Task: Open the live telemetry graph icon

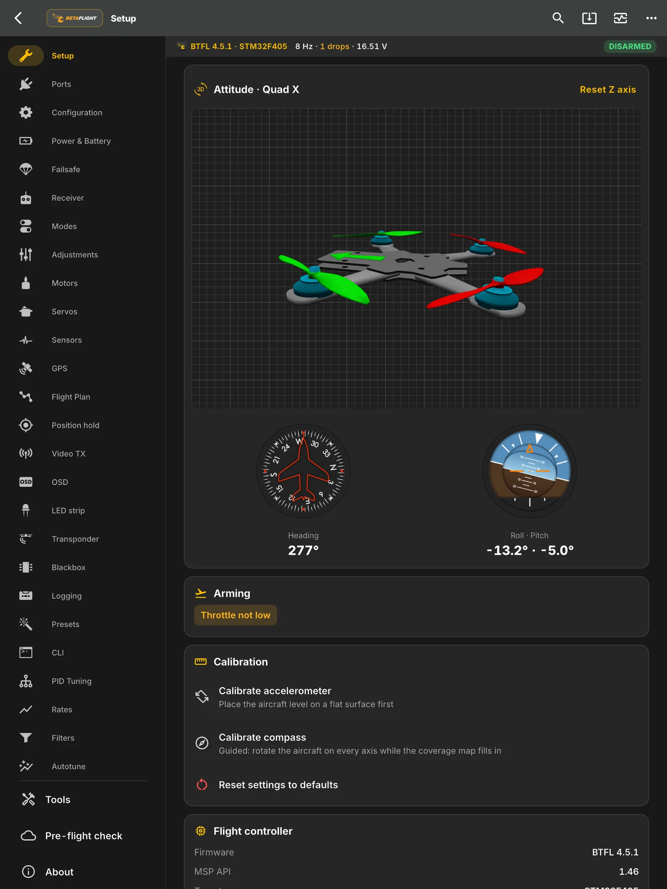Action: coord(620,18)
